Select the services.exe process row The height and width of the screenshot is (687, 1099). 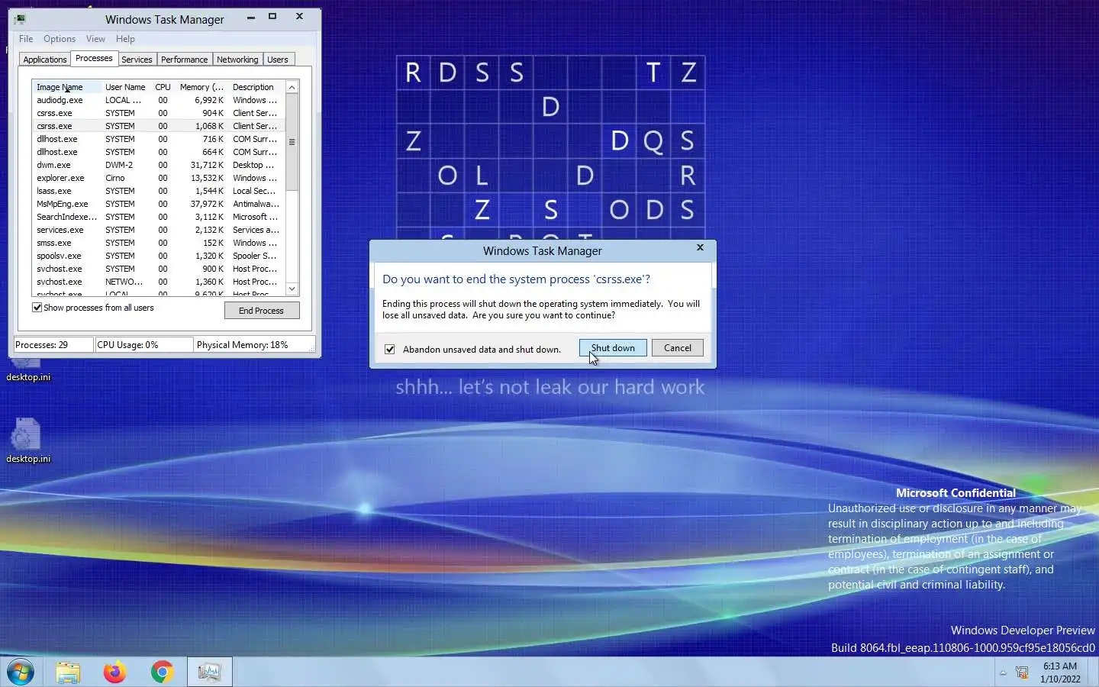click(x=159, y=230)
